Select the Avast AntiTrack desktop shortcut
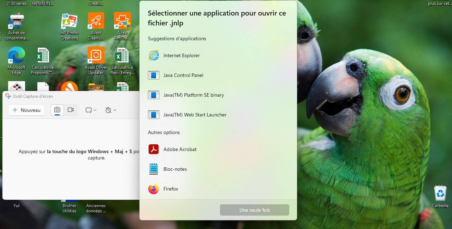This screenshot has width=452, height=229. tap(123, 26)
